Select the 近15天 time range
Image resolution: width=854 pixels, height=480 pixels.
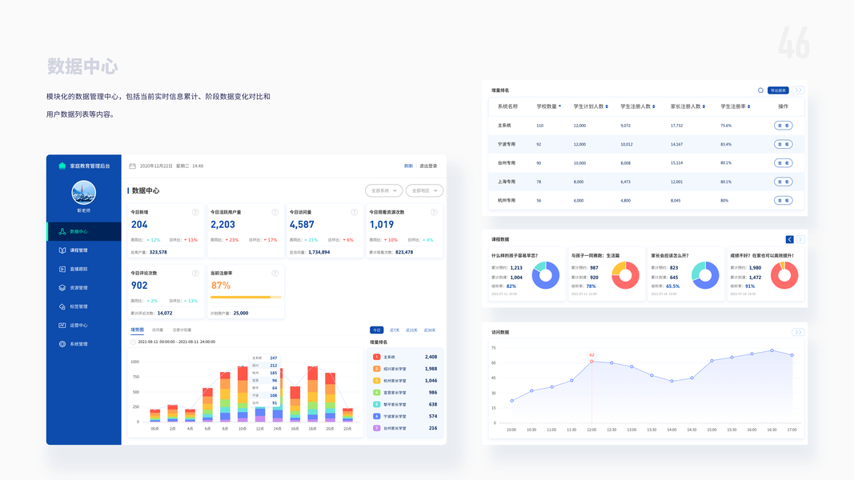411,330
